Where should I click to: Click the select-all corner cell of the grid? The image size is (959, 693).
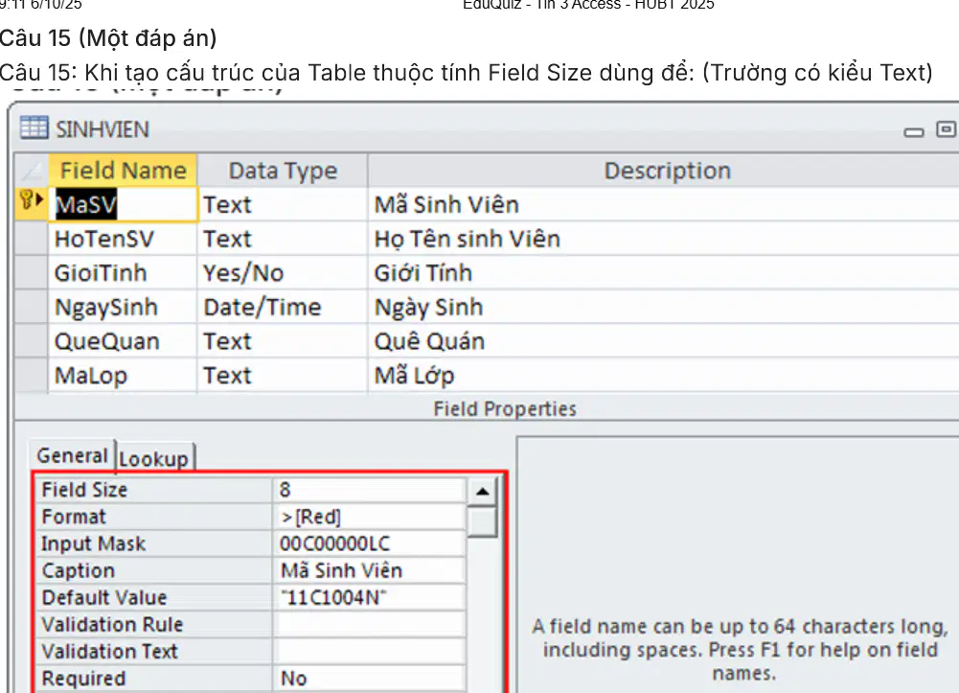[32, 170]
